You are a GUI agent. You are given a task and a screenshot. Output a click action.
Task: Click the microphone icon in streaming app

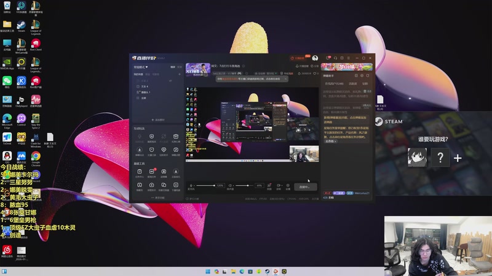click(191, 186)
